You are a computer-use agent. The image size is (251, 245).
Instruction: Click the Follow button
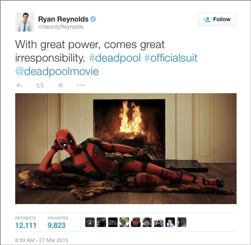tap(217, 20)
